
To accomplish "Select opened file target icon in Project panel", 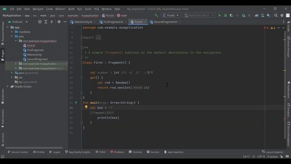I will click(40, 22).
